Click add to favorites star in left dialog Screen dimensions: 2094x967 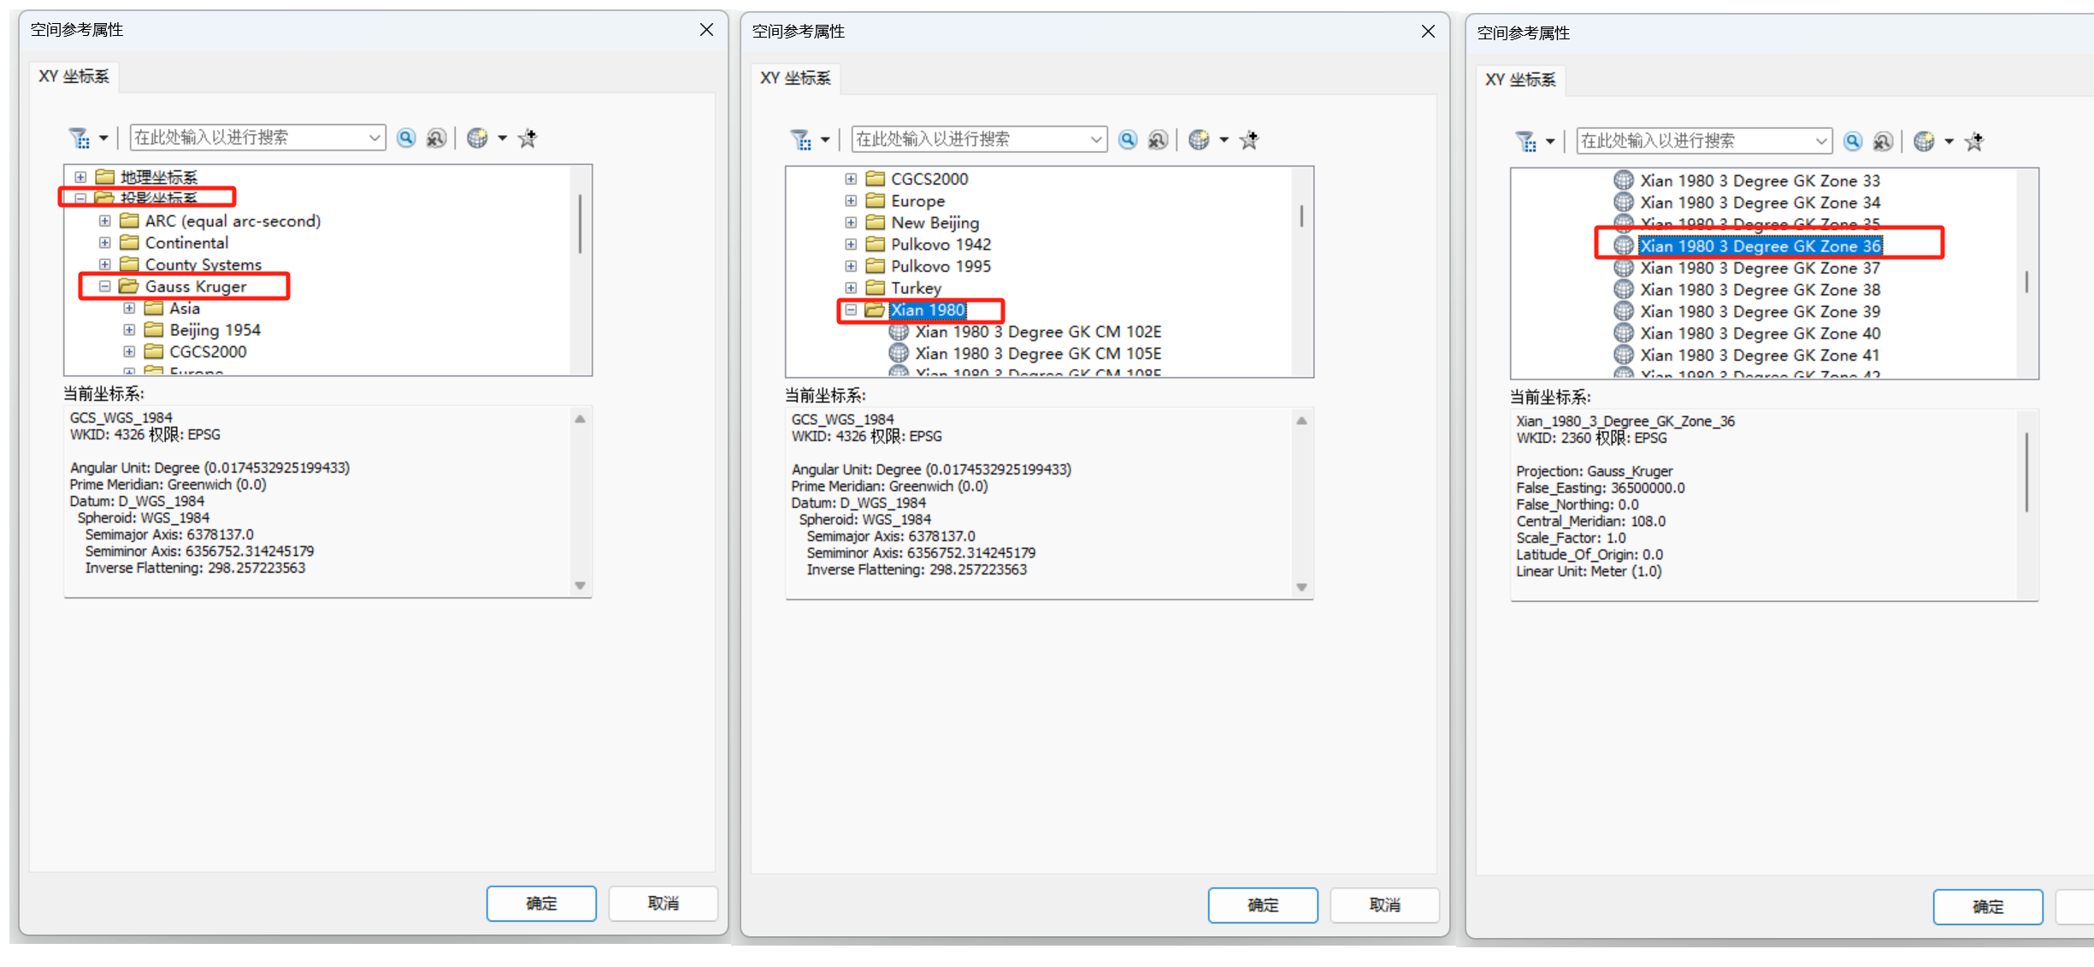[528, 138]
